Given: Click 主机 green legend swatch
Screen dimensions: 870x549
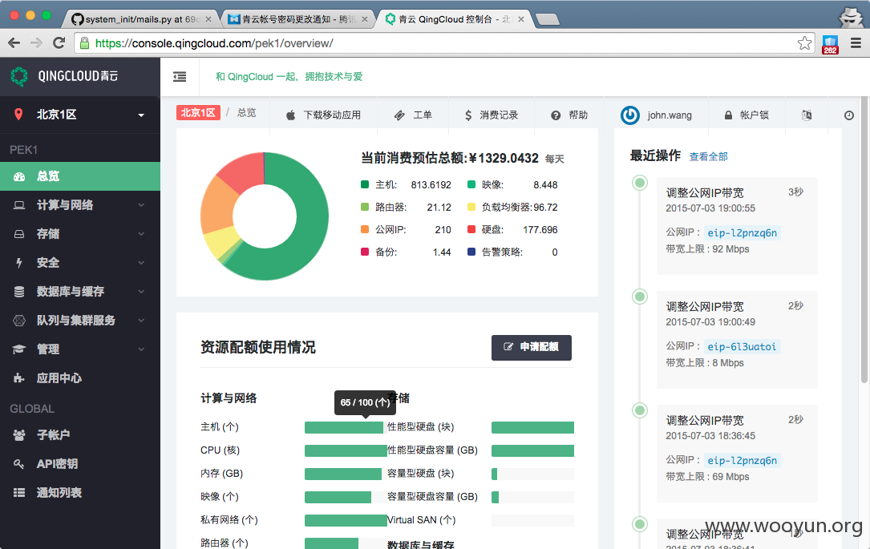Looking at the screenshot, I should pyautogui.click(x=365, y=184).
